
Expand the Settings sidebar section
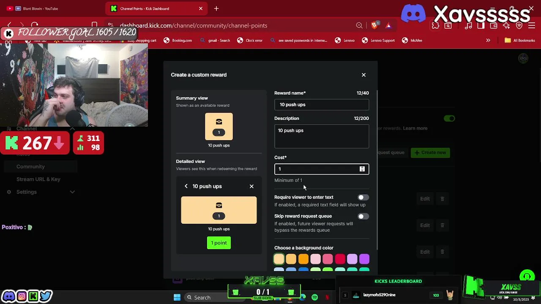coord(72,192)
